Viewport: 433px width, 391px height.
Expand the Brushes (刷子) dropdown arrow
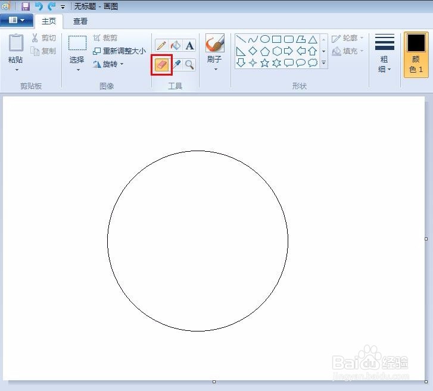[216, 69]
